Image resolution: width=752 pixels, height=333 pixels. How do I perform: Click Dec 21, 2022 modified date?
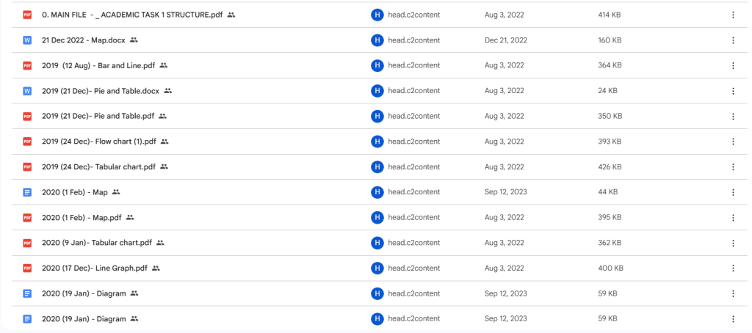[x=506, y=40]
